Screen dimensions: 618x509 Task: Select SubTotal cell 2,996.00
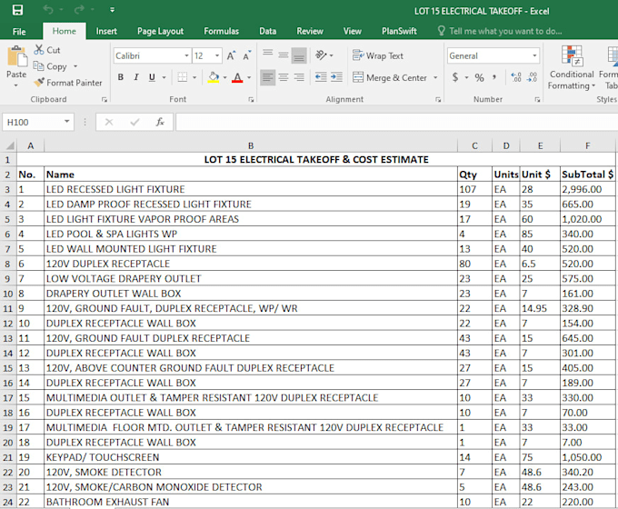(x=587, y=189)
